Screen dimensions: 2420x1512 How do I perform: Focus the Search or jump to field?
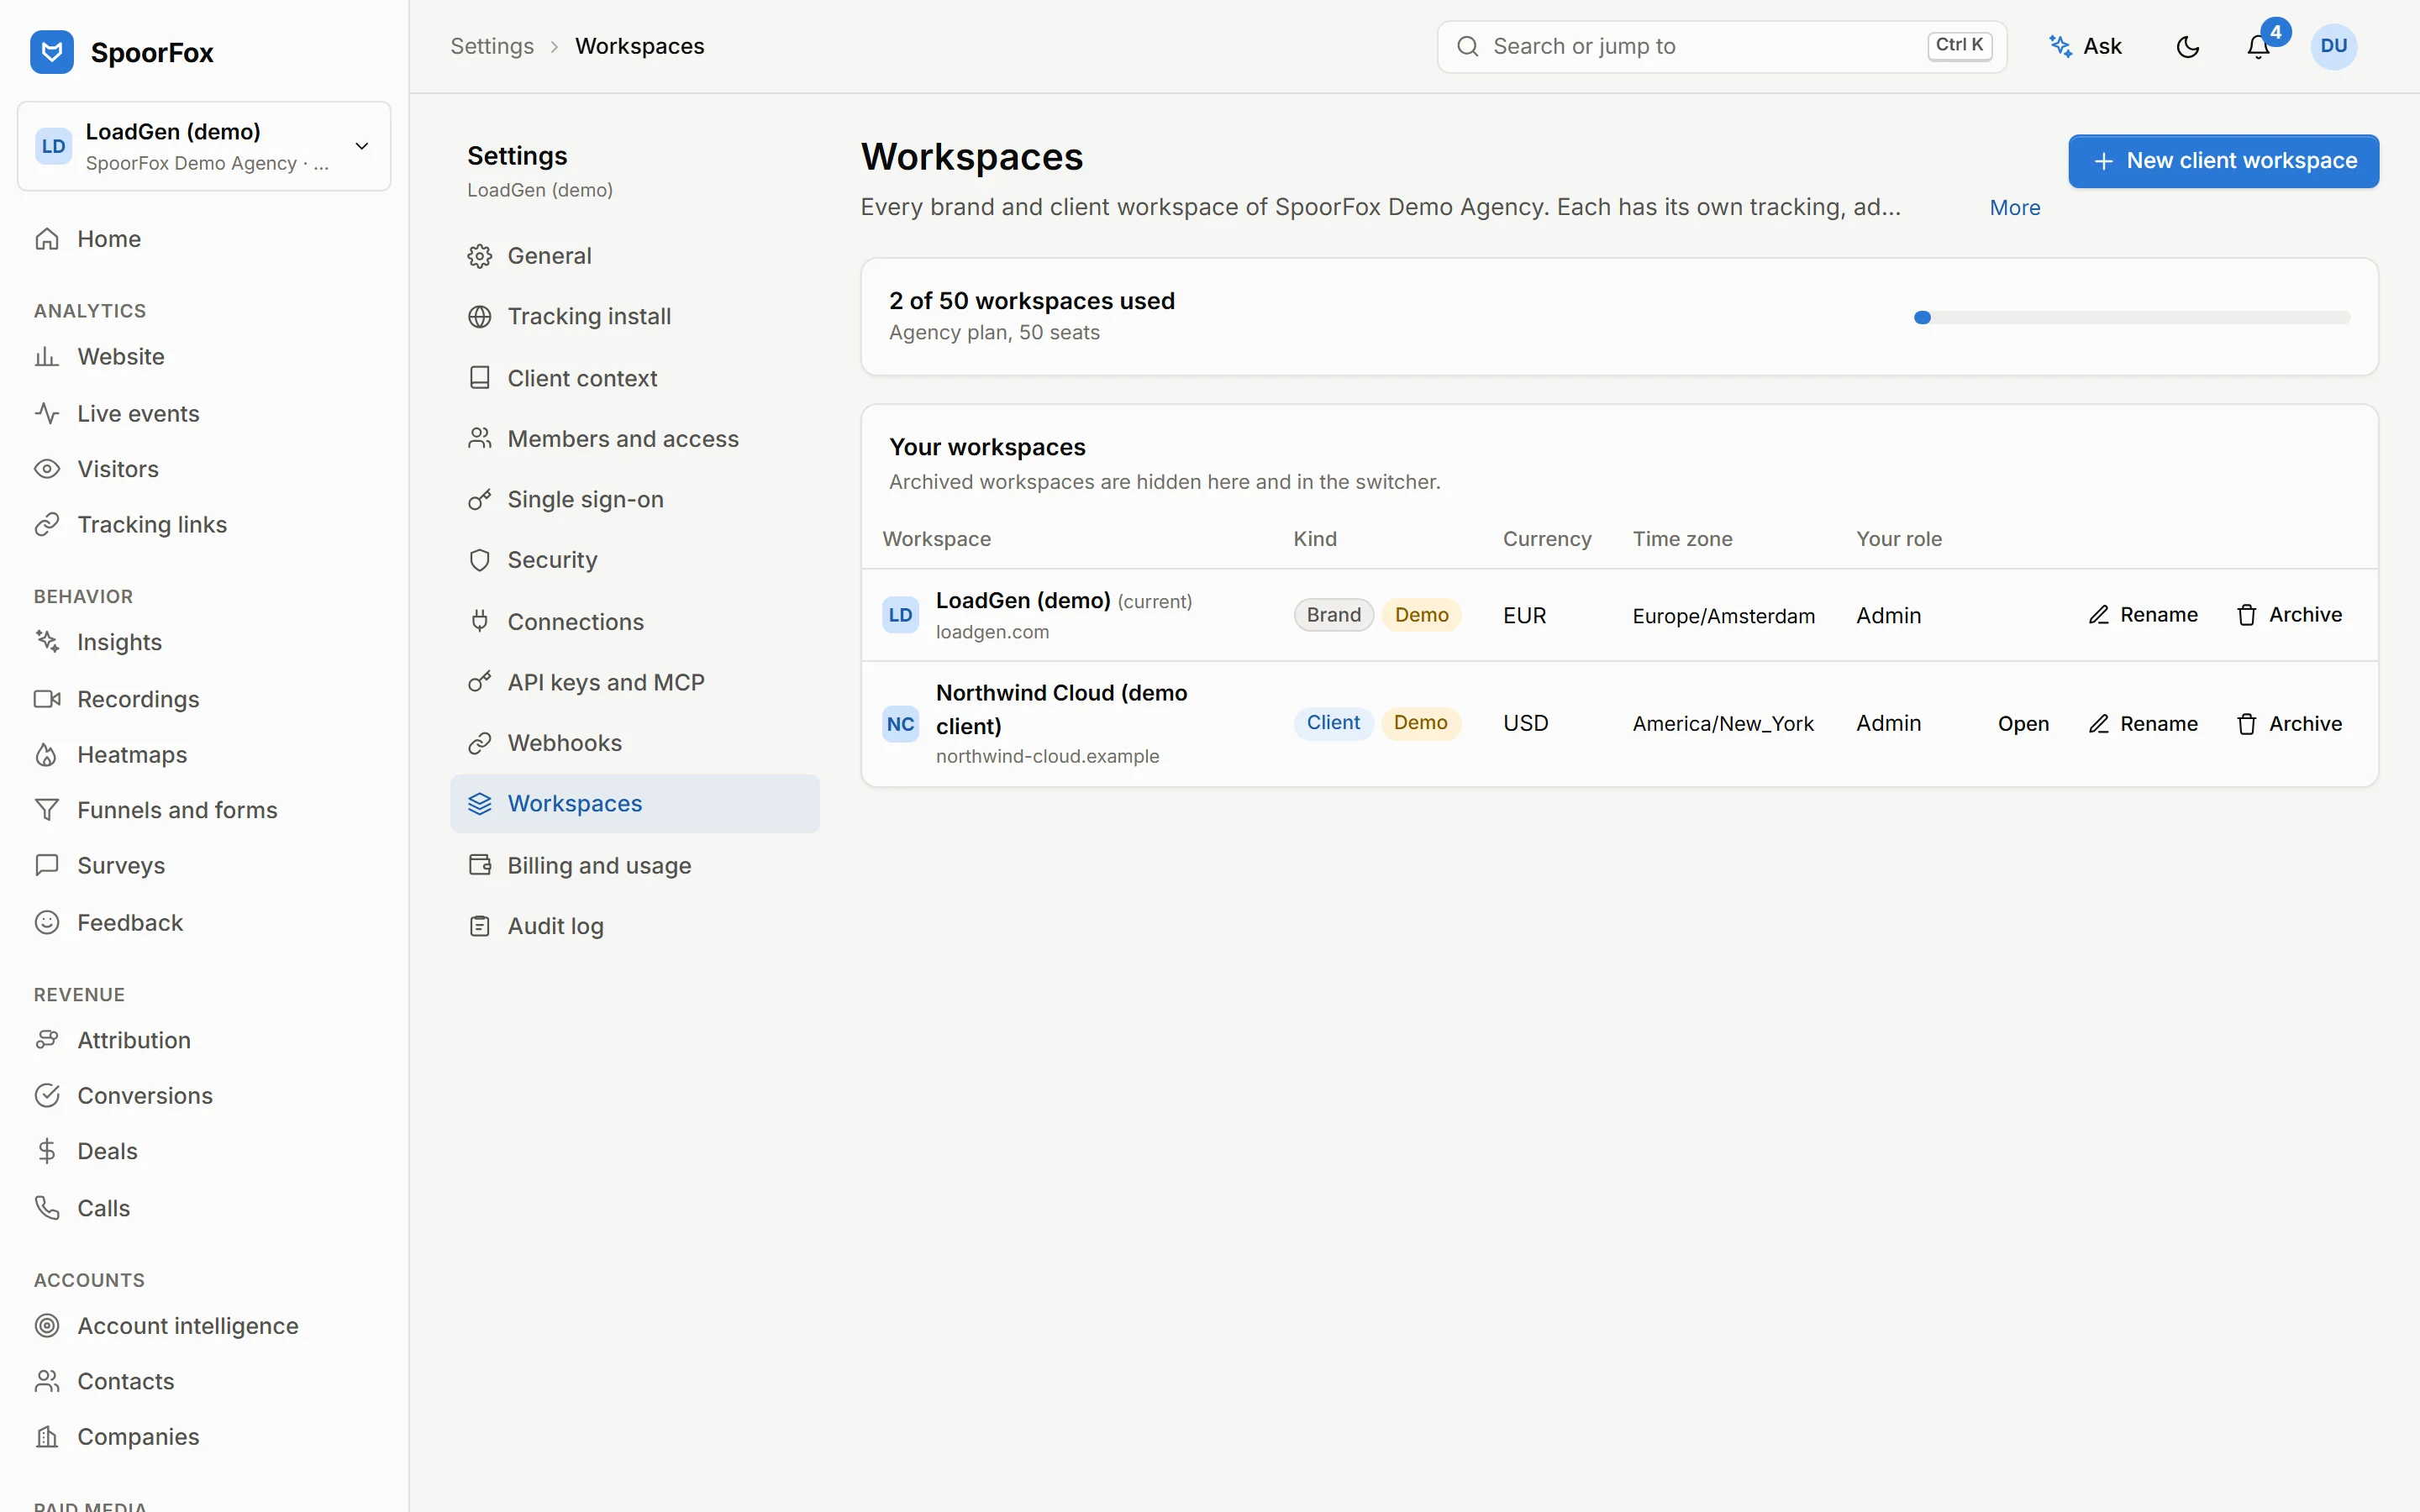(x=1721, y=47)
